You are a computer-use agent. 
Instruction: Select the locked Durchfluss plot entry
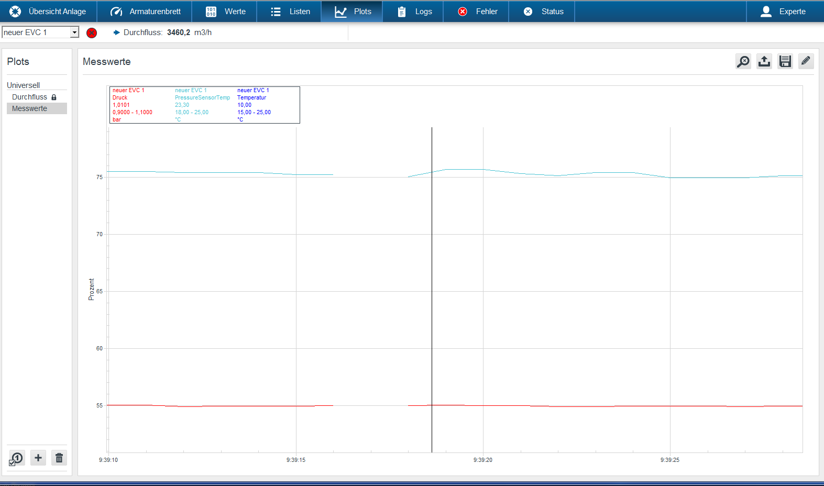tap(30, 97)
